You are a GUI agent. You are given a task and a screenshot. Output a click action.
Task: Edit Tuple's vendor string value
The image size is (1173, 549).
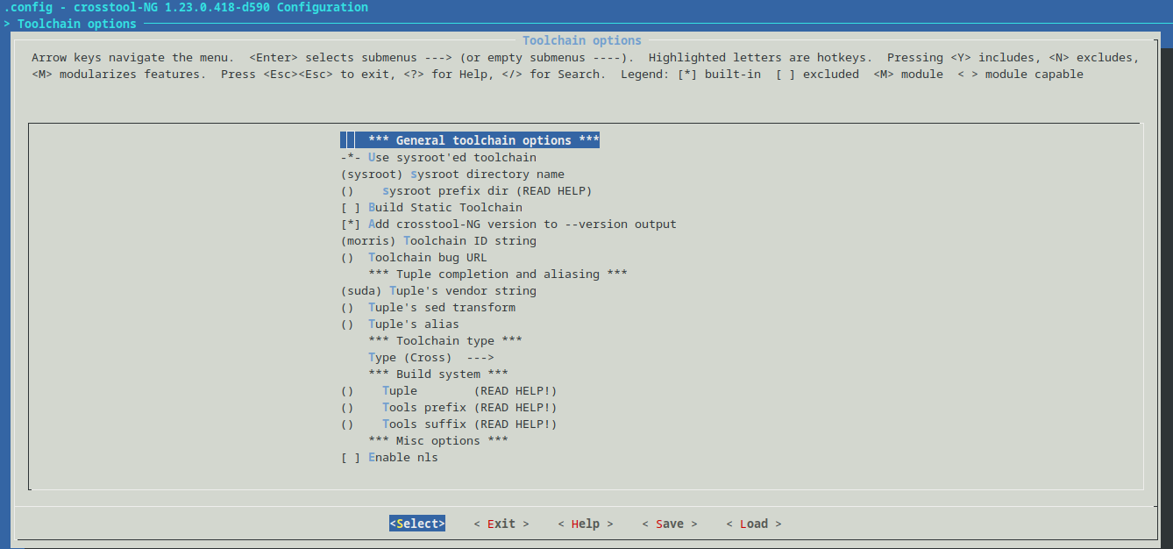(x=438, y=290)
